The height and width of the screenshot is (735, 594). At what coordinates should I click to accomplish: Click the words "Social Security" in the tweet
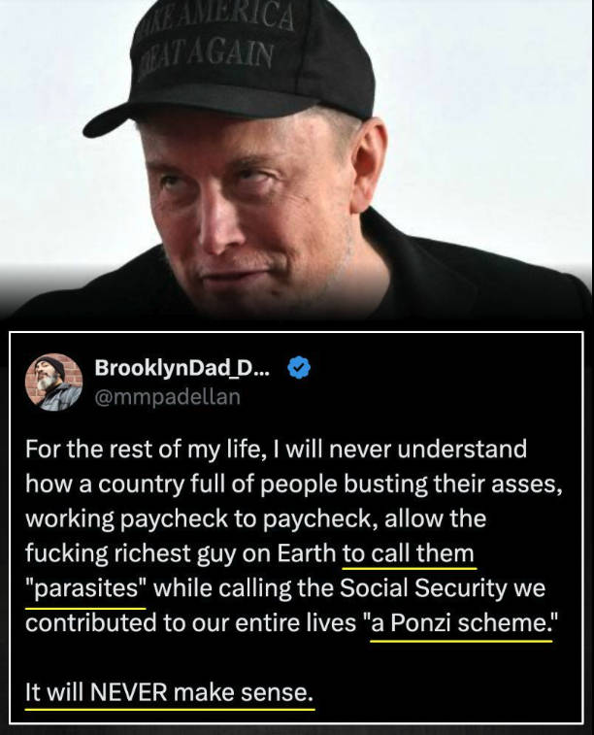422,587
